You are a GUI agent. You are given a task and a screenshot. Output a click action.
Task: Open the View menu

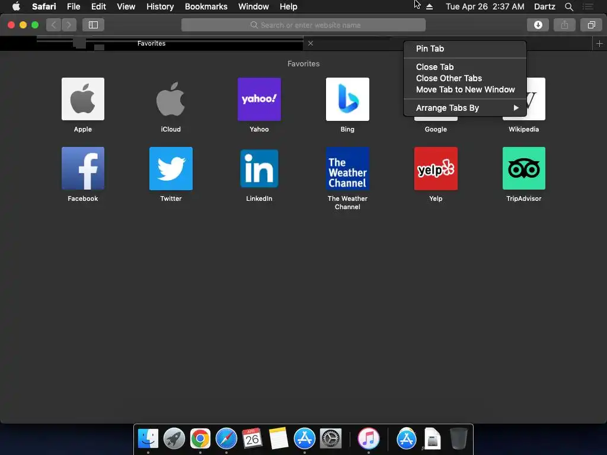(x=126, y=7)
